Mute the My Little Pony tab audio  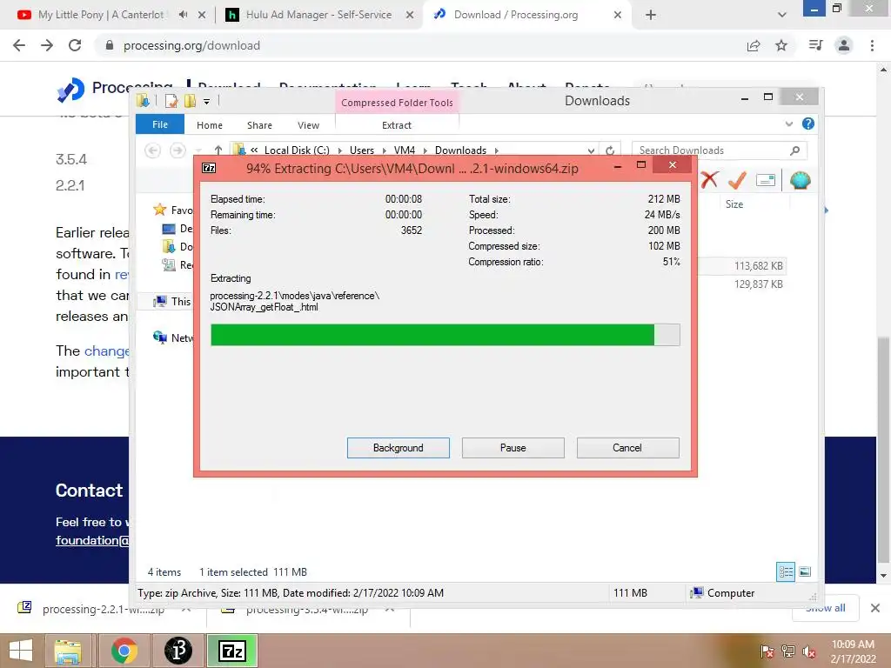point(183,15)
